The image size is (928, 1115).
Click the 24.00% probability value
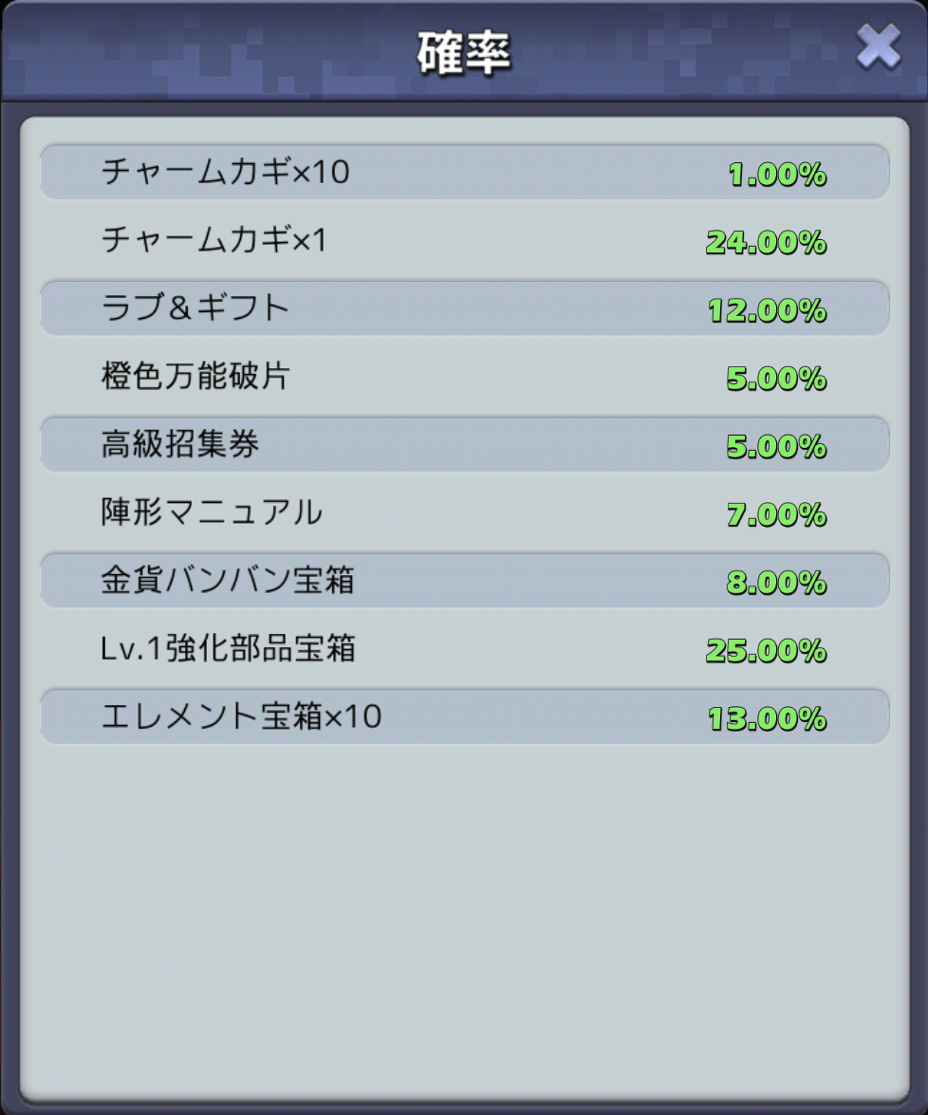[766, 243]
